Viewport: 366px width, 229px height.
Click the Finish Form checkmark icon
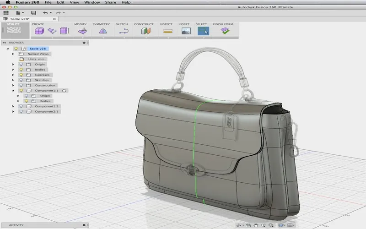225,31
